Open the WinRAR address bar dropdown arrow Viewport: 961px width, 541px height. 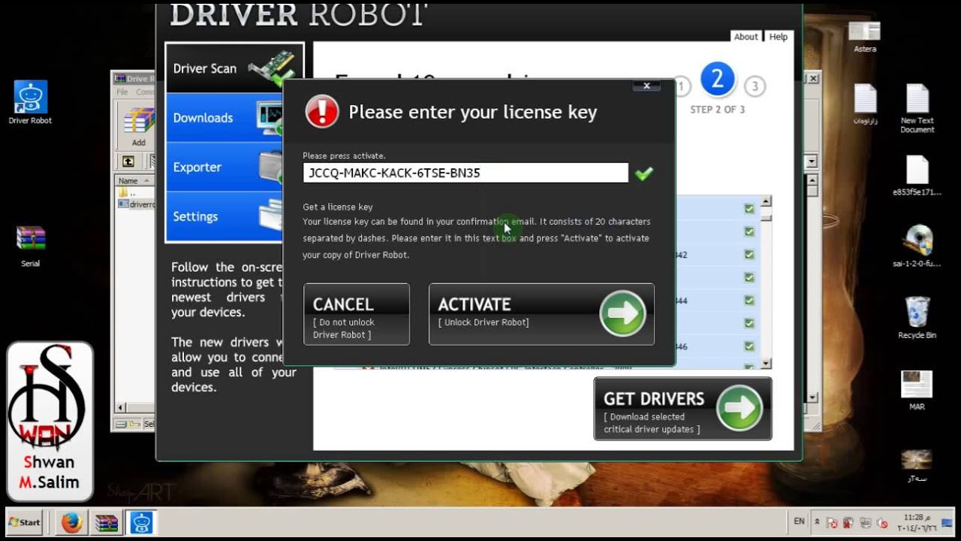(812, 162)
